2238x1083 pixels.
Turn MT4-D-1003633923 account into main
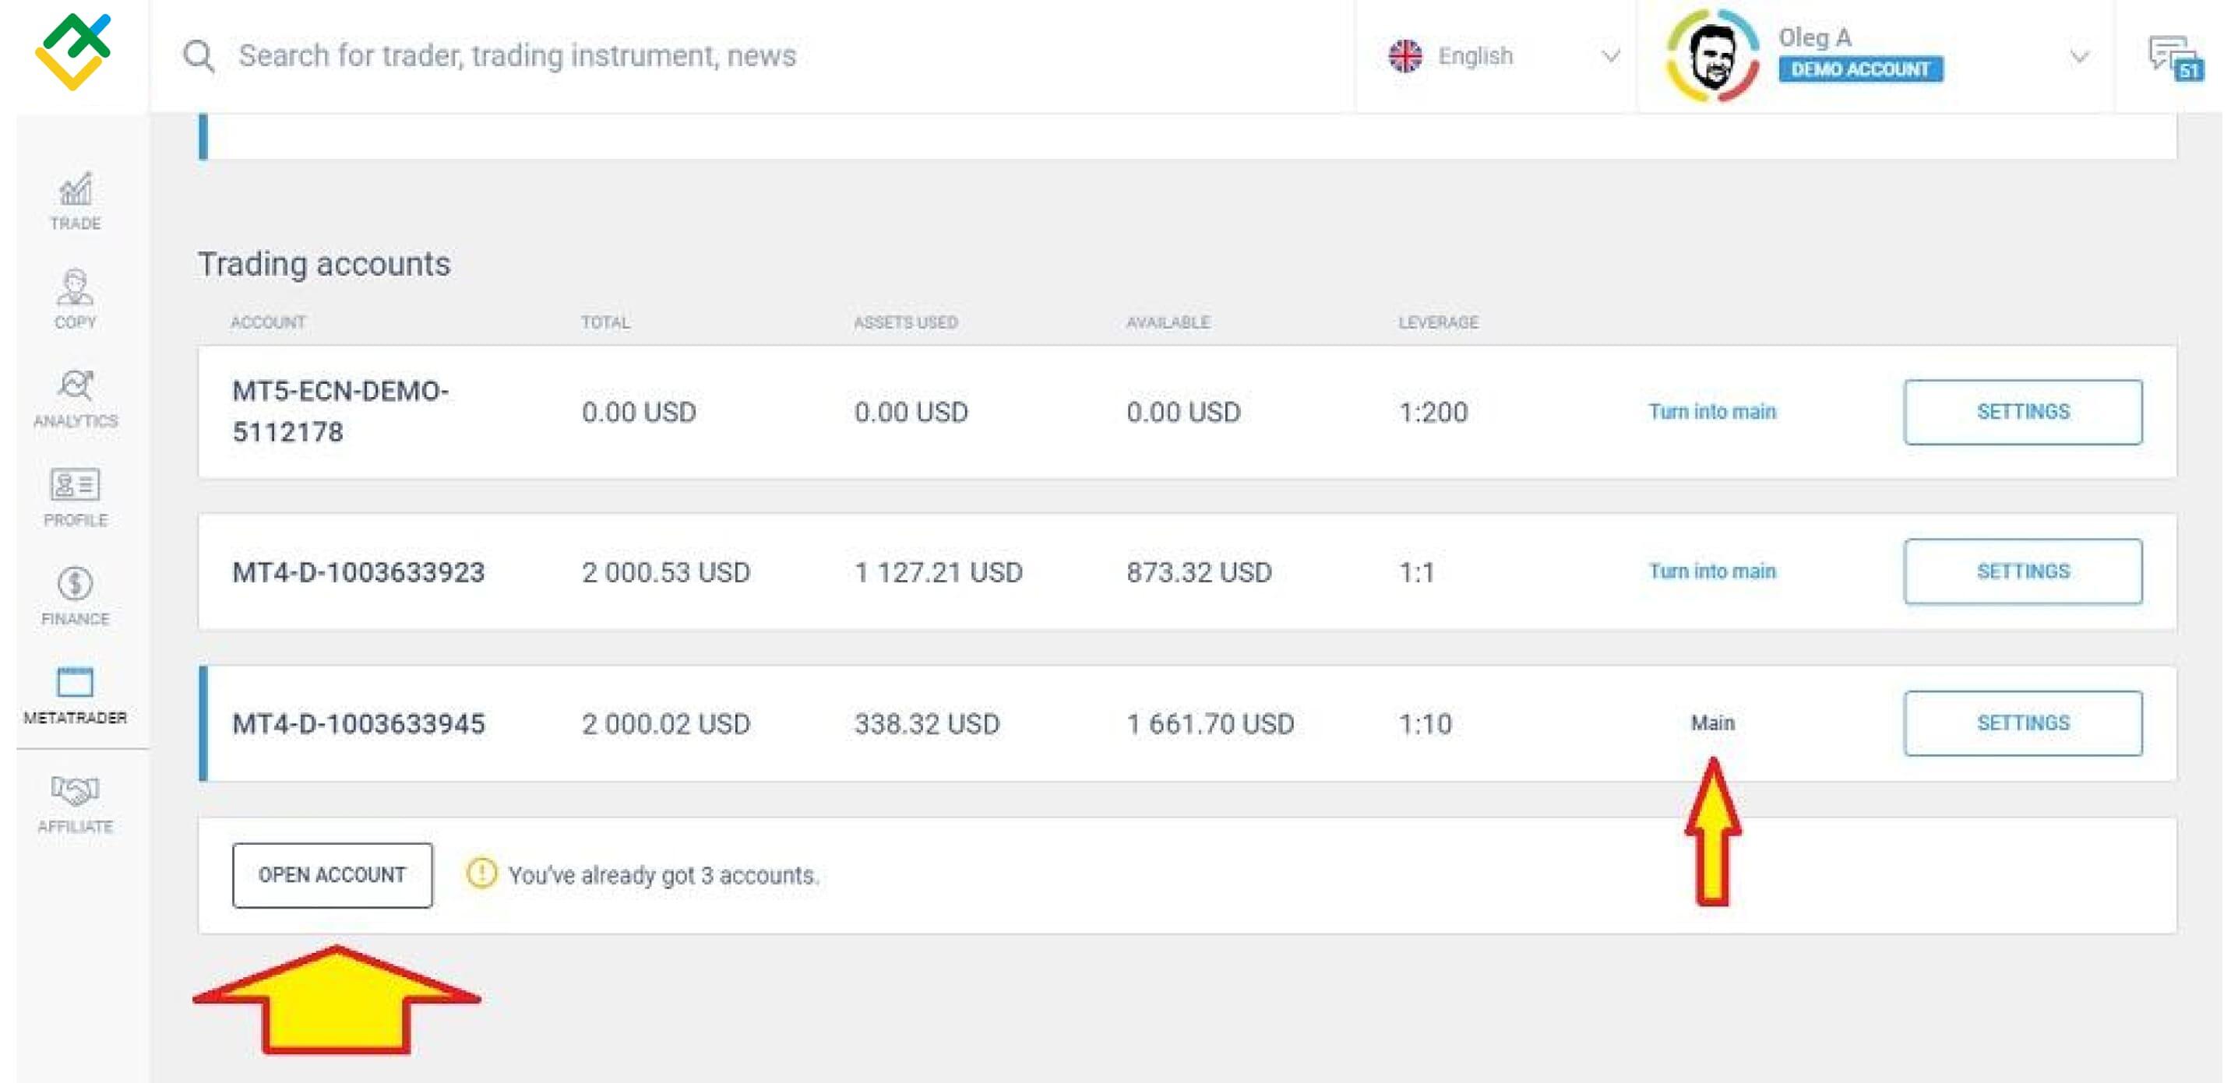[1711, 571]
